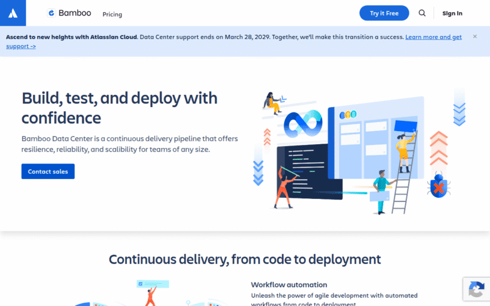Image resolution: width=490 pixels, height=306 pixels.
Task: Click the Continuous delivery section heading
Action: 245,260
